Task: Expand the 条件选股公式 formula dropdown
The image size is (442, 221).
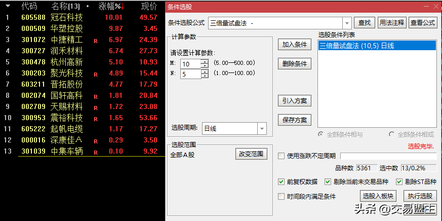Action: pyautogui.click(x=347, y=23)
